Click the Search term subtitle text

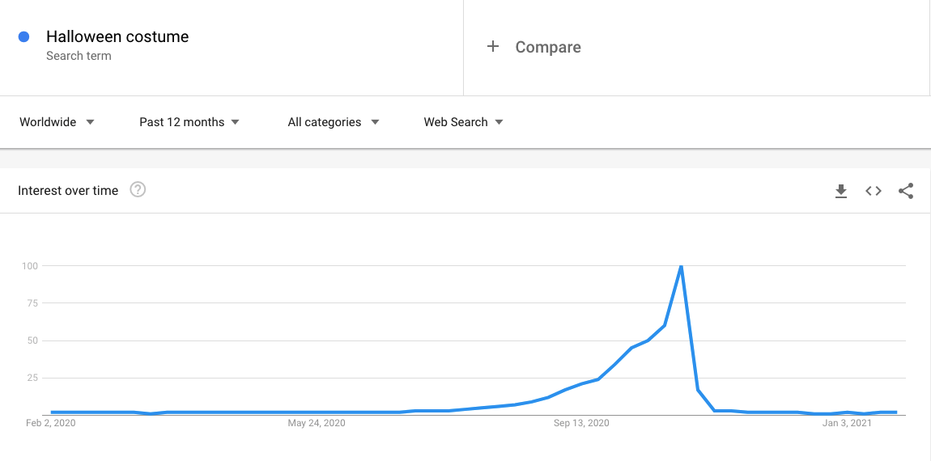pos(79,56)
